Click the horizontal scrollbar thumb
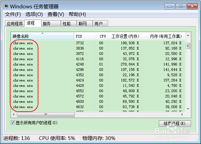This screenshot has height=144, width=201. click(46, 114)
